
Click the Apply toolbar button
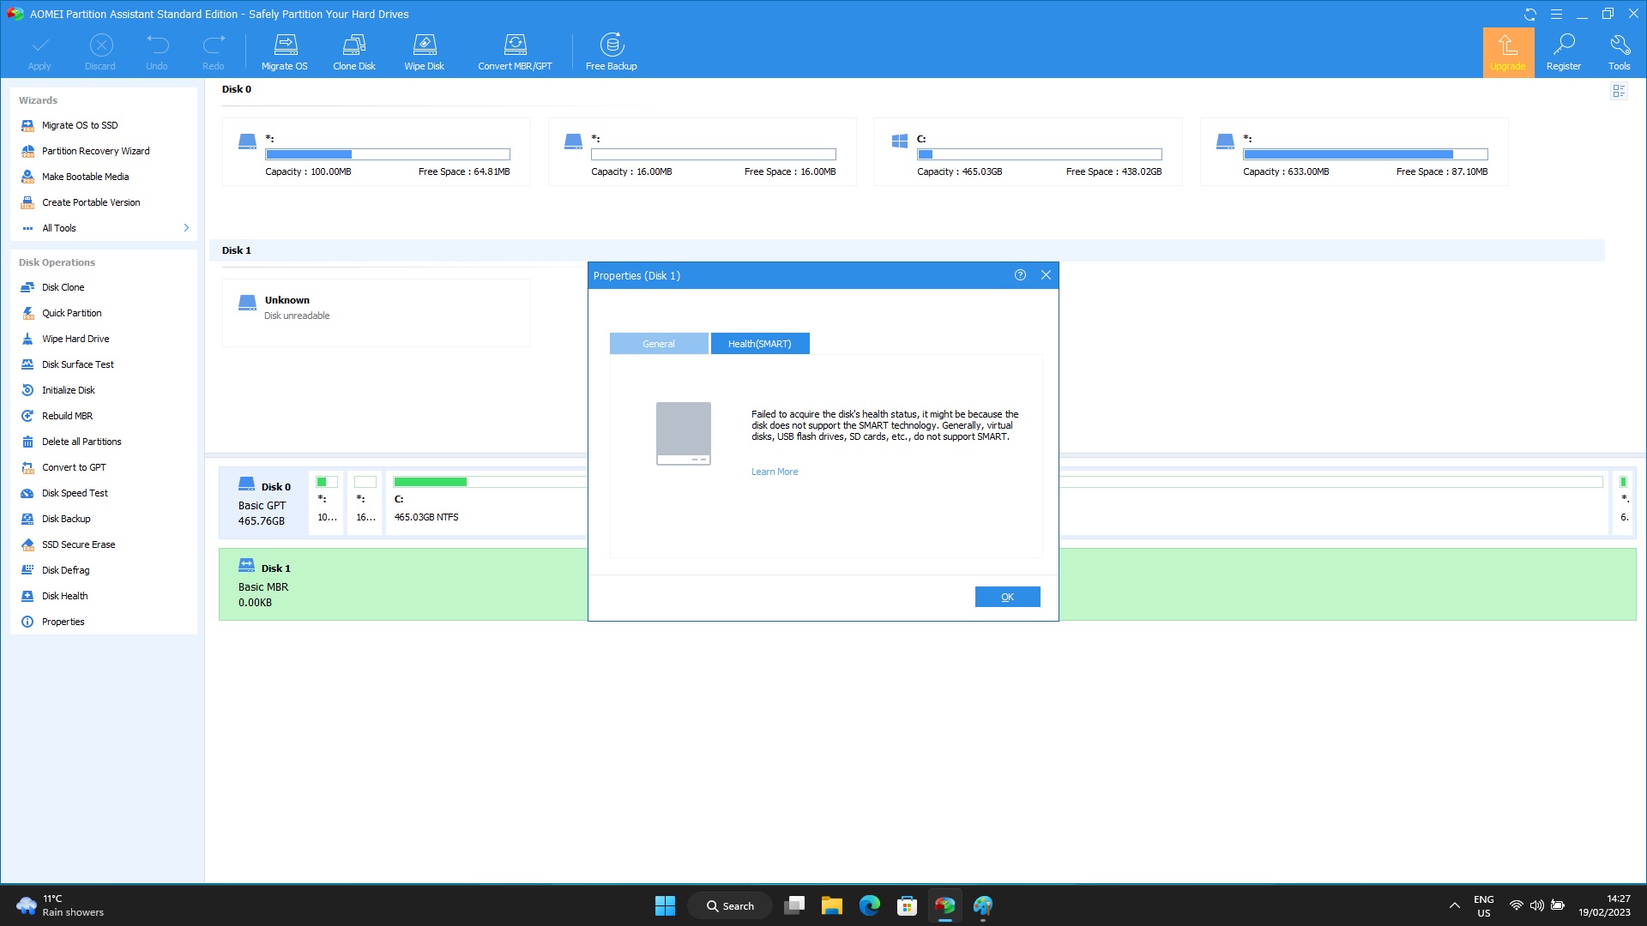39,52
